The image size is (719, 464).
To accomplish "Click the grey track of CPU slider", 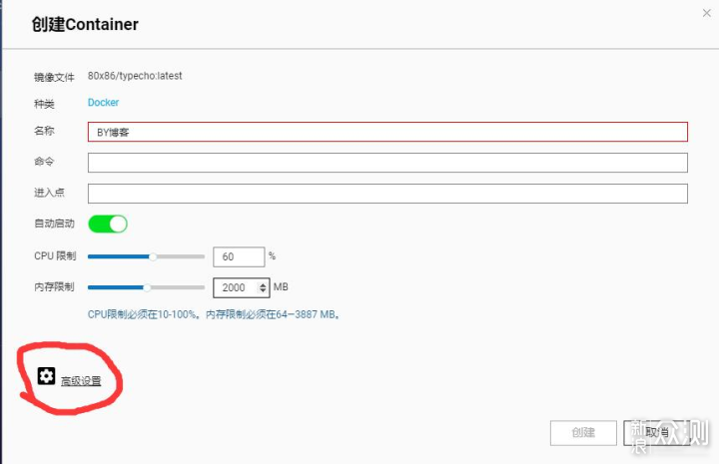I will click(181, 256).
